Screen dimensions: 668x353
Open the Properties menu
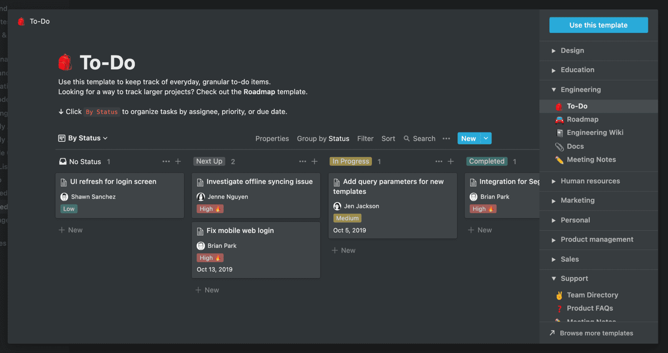click(x=272, y=138)
